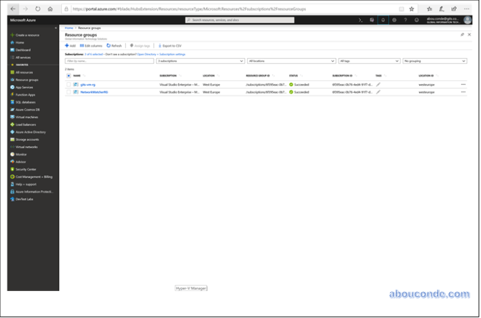
Task: Open Virtual machines in the sidebar
Action: [x=27, y=117]
